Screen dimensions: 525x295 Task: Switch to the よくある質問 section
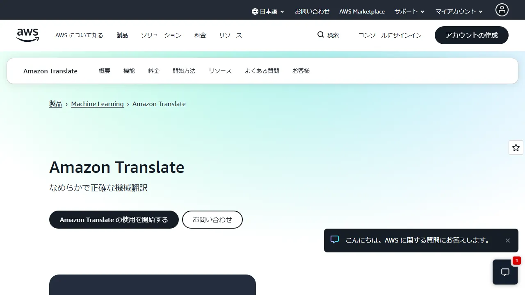[x=262, y=70]
